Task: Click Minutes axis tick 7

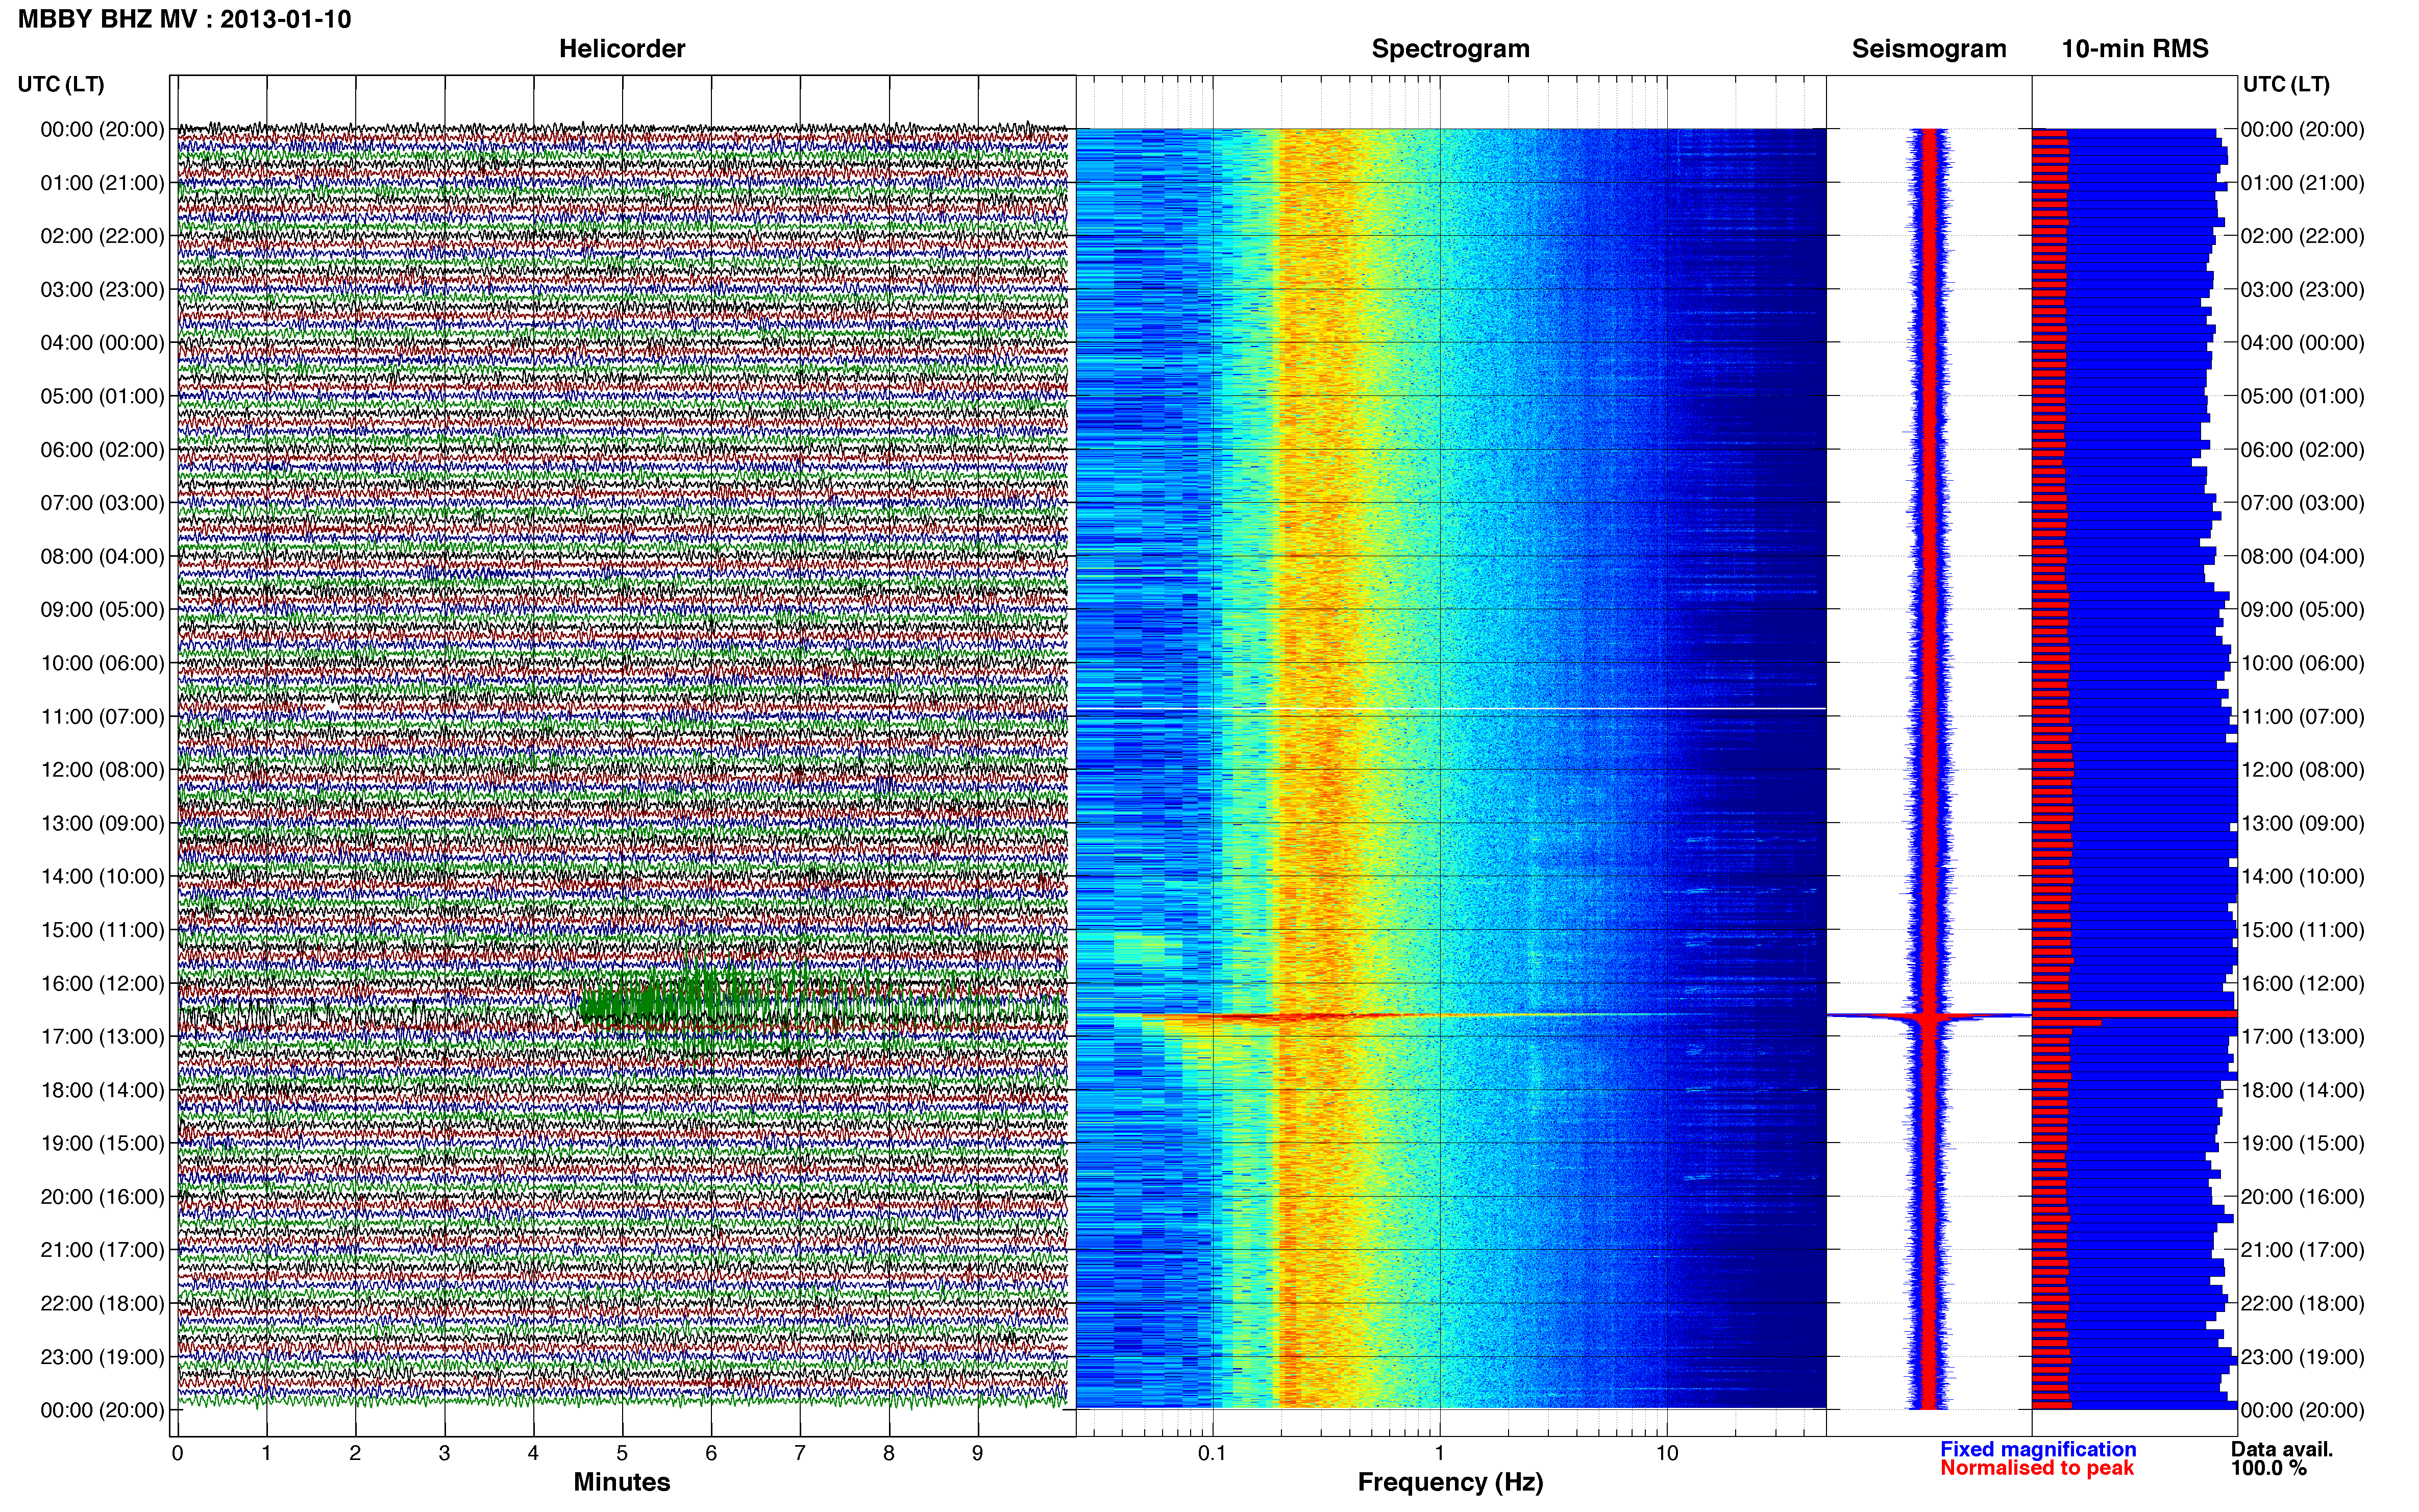Action: [x=800, y=1453]
